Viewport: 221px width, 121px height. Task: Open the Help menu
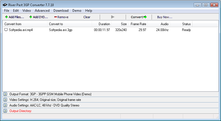[x=89, y=11]
